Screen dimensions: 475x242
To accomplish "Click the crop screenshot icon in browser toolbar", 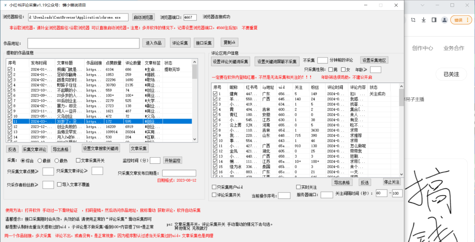I will (x=413, y=20).
